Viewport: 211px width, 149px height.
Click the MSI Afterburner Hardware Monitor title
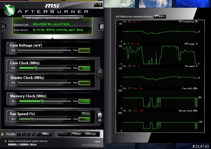click(134, 16)
